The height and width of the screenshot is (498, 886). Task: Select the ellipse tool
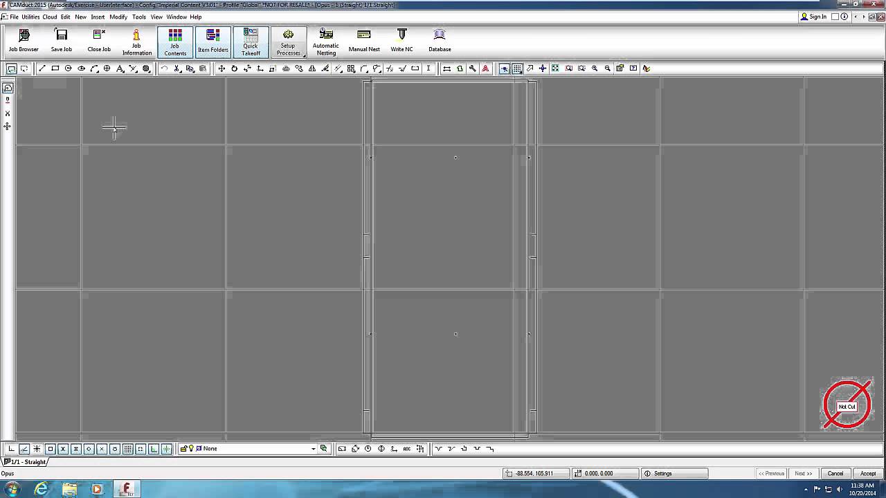coord(82,68)
